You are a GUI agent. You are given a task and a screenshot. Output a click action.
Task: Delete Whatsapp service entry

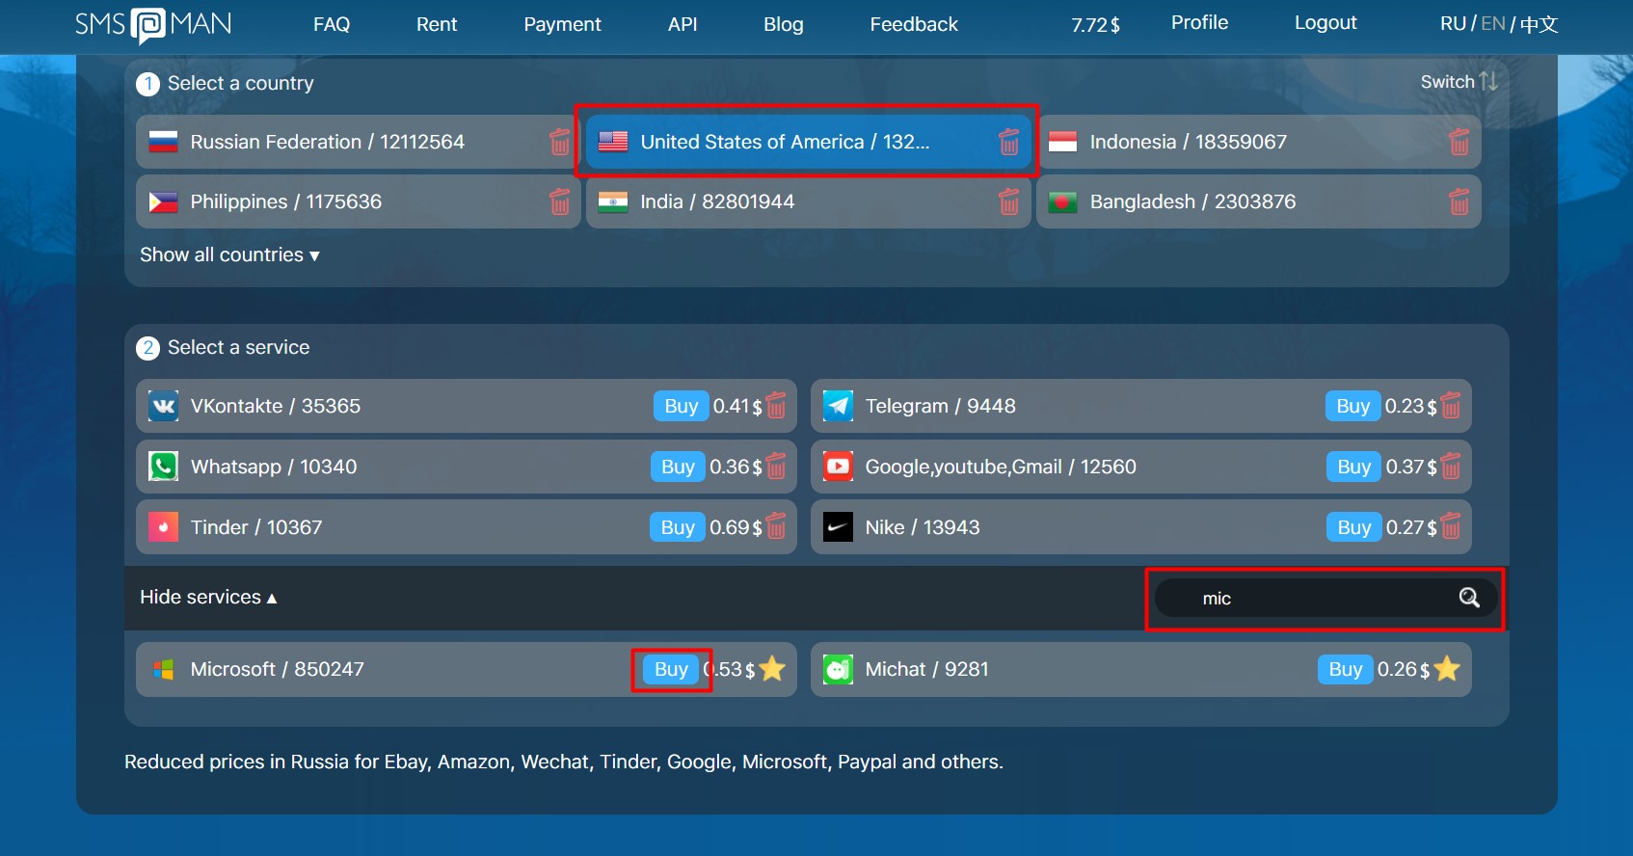[776, 467]
